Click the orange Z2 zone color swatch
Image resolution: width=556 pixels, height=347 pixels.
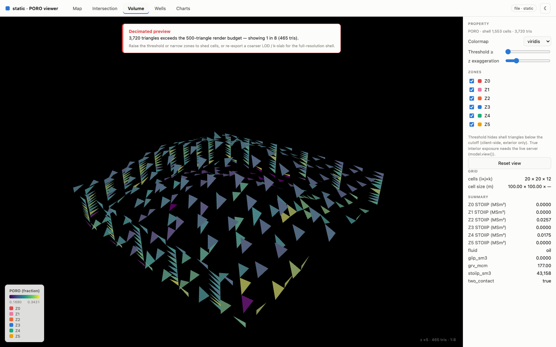click(x=480, y=98)
